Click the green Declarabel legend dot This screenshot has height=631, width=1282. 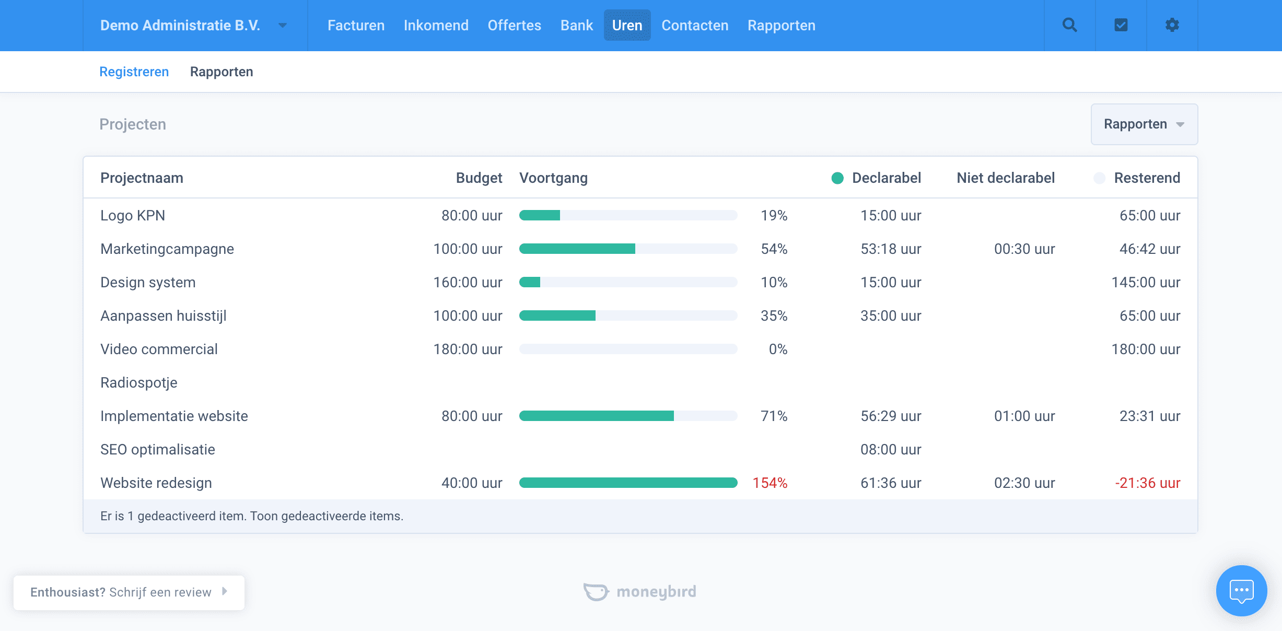(x=837, y=178)
